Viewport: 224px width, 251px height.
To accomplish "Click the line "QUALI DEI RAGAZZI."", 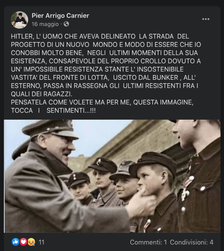I will coord(42,94).
